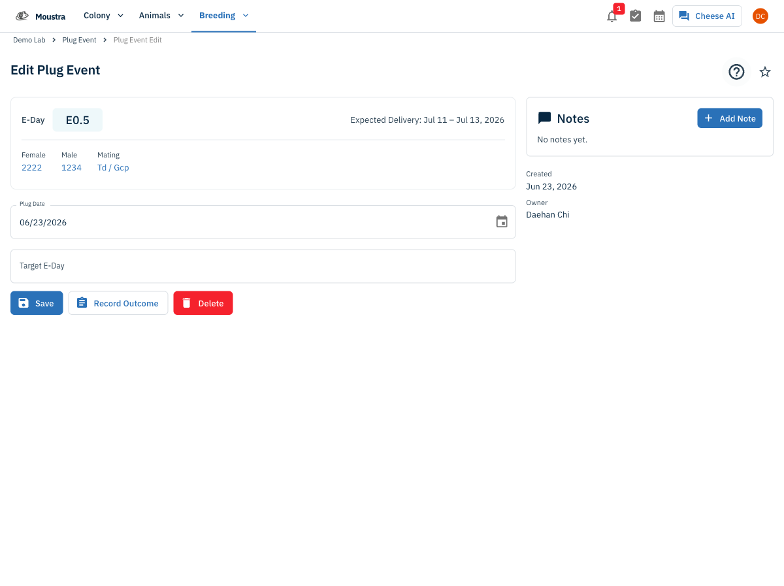The width and height of the screenshot is (784, 586).
Task: Click the Moustra logo
Action: (x=41, y=16)
